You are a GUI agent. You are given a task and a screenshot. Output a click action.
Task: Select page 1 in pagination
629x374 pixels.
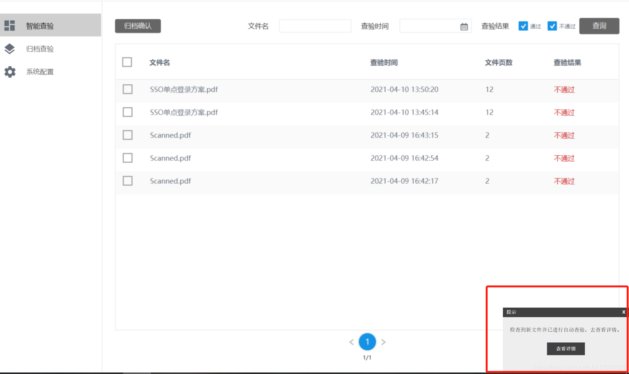(367, 342)
